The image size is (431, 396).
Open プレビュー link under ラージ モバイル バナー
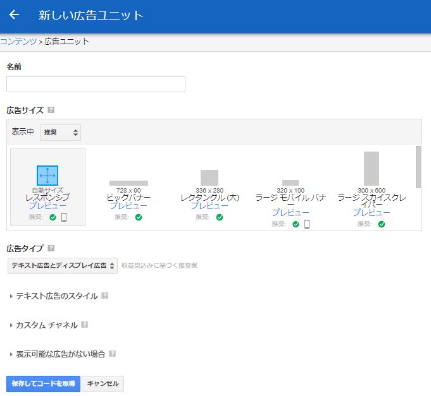[x=290, y=213]
